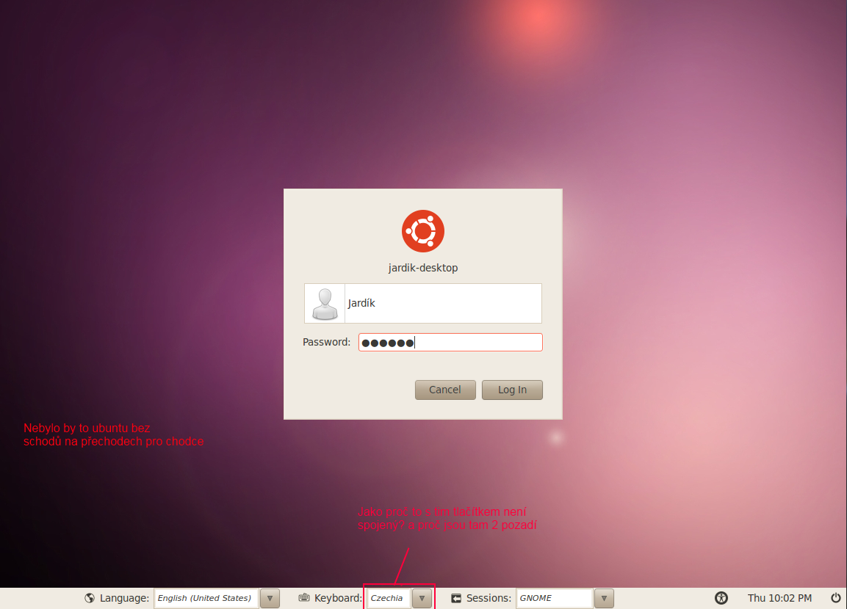This screenshot has height=609, width=847.
Task: Click the globe icon beside Language
Action: [x=90, y=598]
